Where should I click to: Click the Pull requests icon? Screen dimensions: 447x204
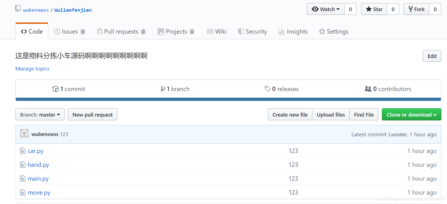(x=99, y=32)
